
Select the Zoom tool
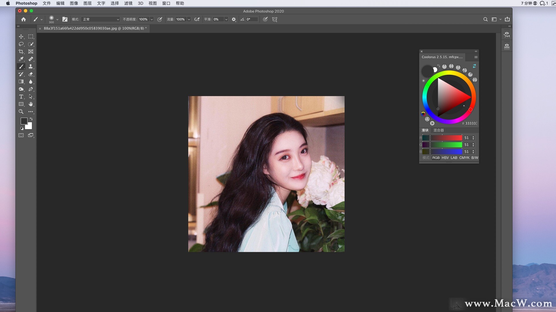(x=21, y=112)
